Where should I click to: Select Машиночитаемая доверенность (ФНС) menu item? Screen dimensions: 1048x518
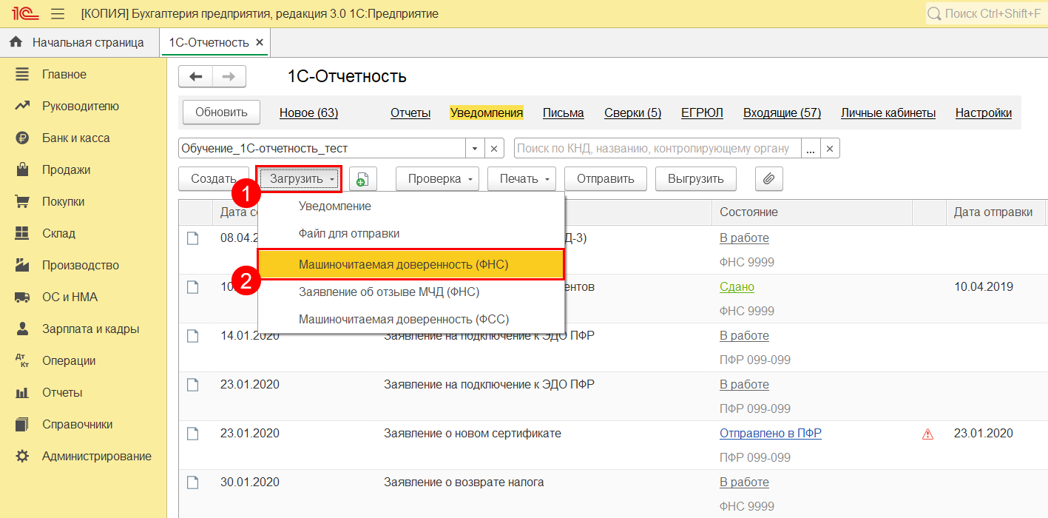tap(403, 264)
